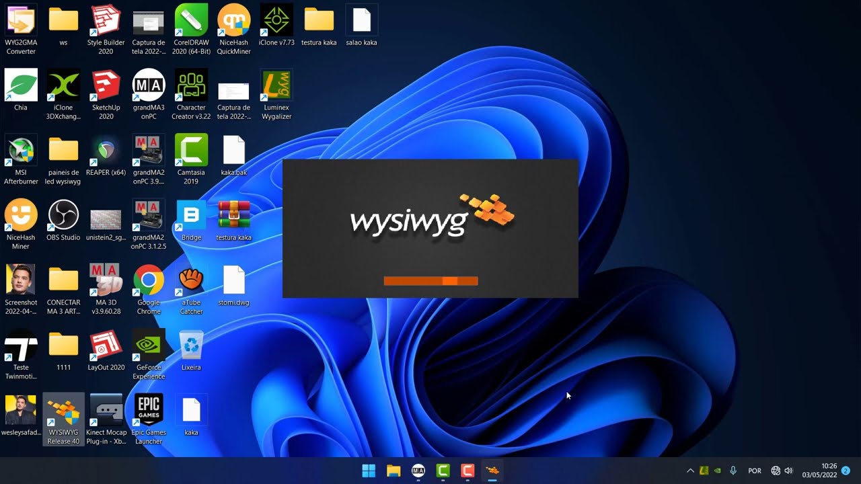The height and width of the screenshot is (484, 861).
Task: Open the Style Builder 2020 shortcut
Action: tap(106, 30)
